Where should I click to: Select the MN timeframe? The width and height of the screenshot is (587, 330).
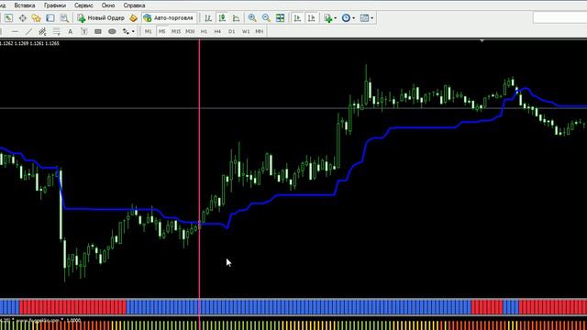click(259, 31)
